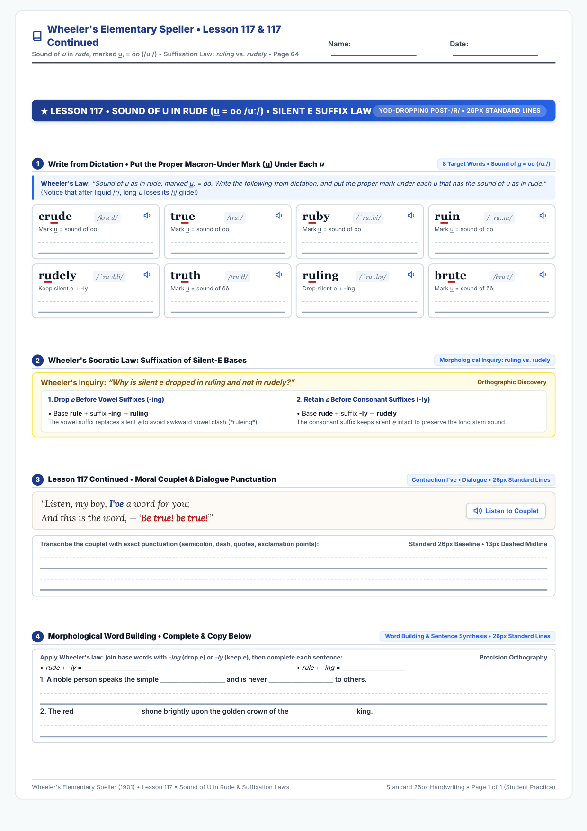The image size is (587, 831).
Task: Play audio for the word ruin
Action: (x=543, y=216)
